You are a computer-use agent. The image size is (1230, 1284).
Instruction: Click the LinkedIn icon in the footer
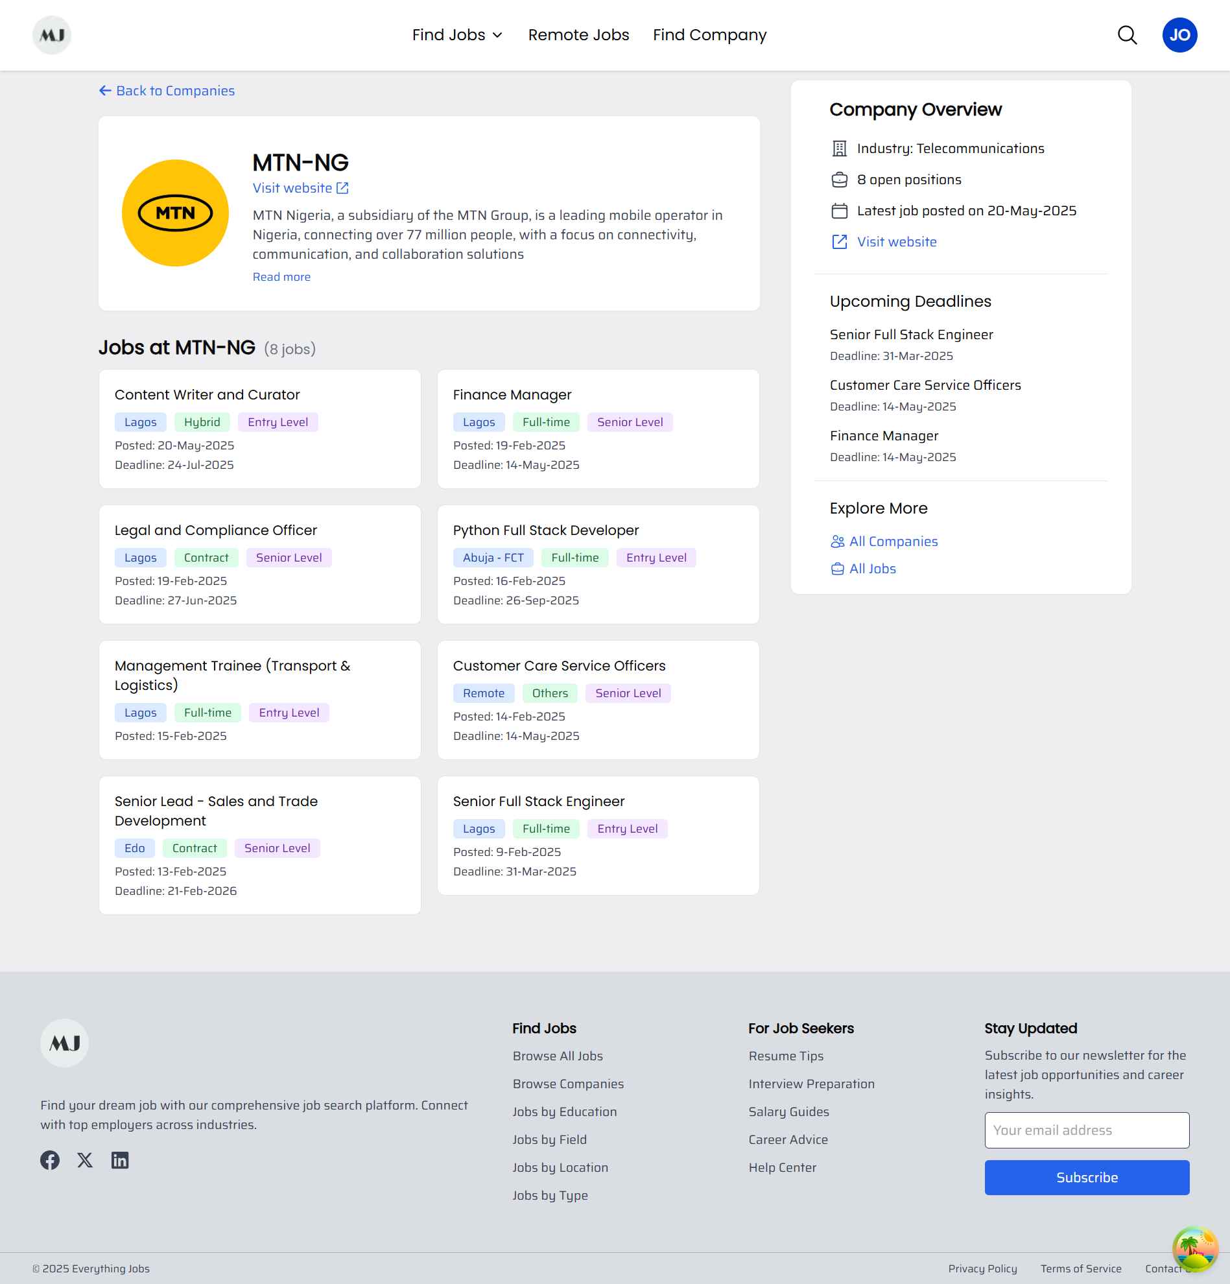121,1159
